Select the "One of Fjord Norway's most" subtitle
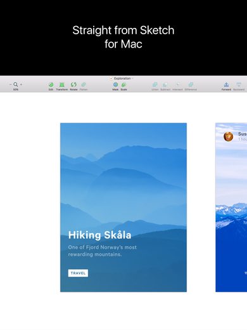The image size is (247, 330). [103, 247]
